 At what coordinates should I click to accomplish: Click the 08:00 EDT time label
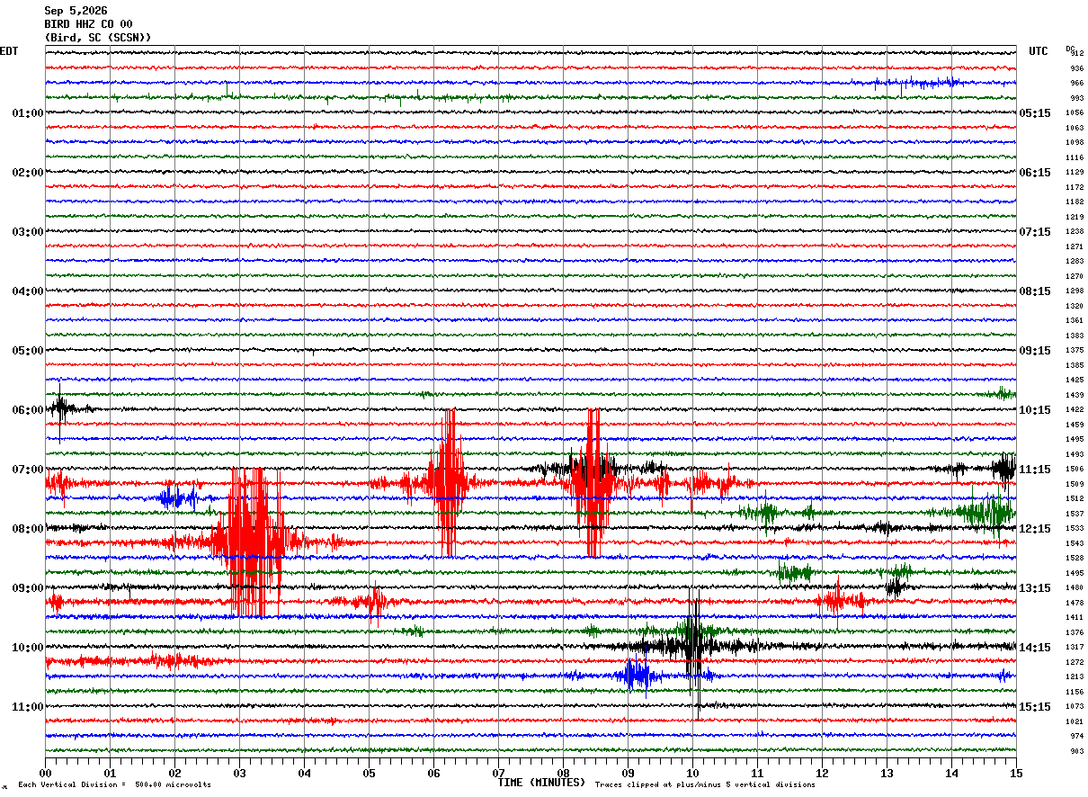pos(27,529)
